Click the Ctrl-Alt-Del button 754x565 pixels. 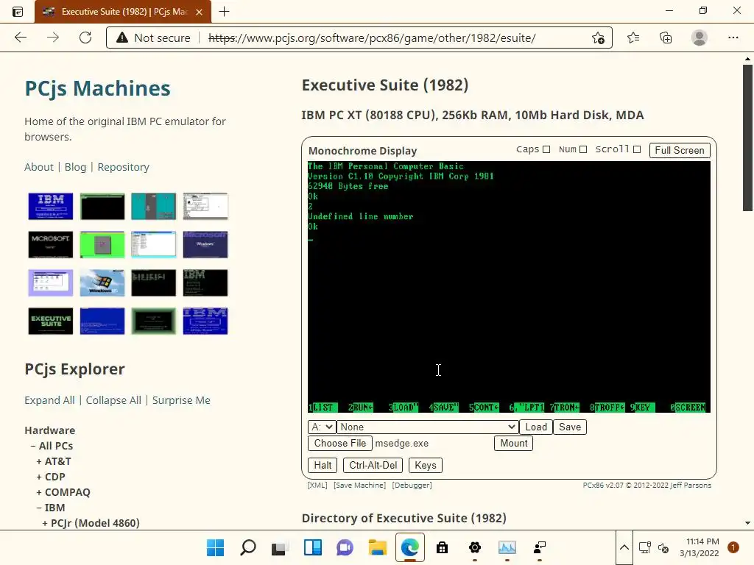[x=373, y=465]
